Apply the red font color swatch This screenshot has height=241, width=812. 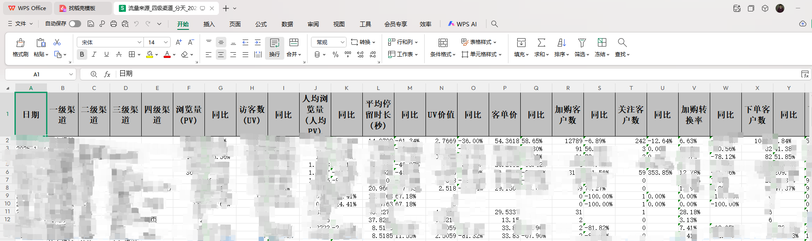[x=167, y=54]
